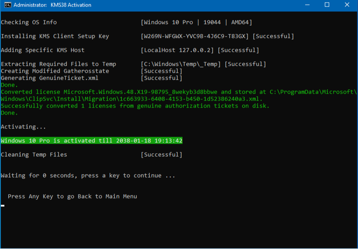The width and height of the screenshot is (358, 249).
Task: Click the 'Administrator: KMS38 Activation' title text
Action: point(52,5)
